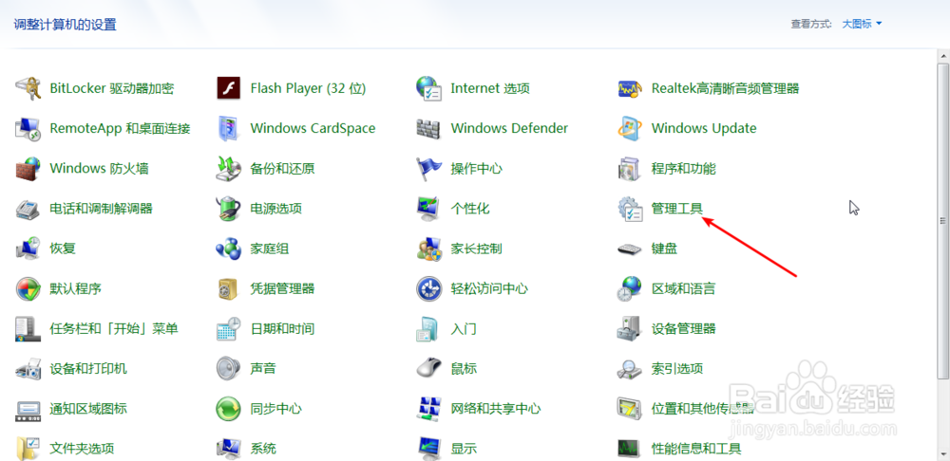Image resolution: width=950 pixels, height=461 pixels.
Task: Click the Realtek高清晰音频管理器 icon
Action: click(x=630, y=88)
